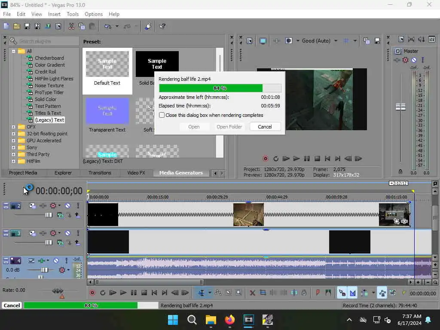Open Good (Auto) preview quality dropdown
The image size is (440, 330).
coord(336,41)
